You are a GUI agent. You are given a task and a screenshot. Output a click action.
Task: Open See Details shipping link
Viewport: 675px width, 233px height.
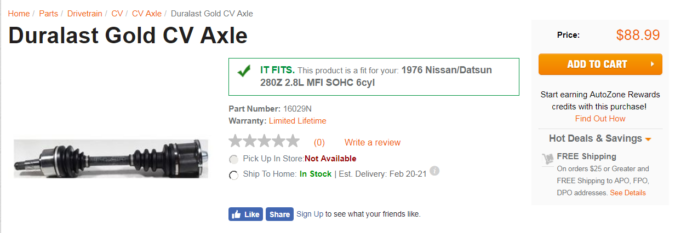pyautogui.click(x=628, y=193)
